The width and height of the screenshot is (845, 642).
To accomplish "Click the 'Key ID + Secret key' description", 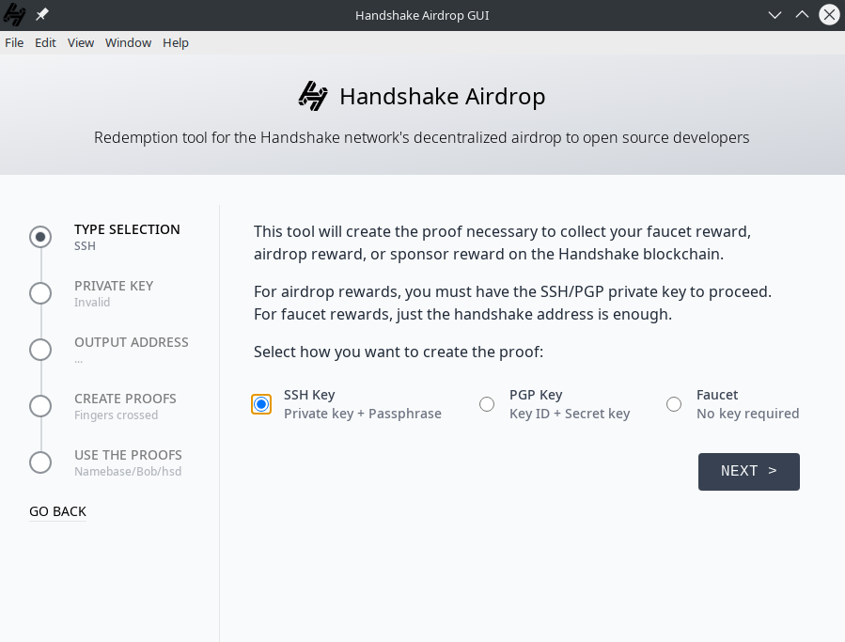I will click(x=570, y=414).
